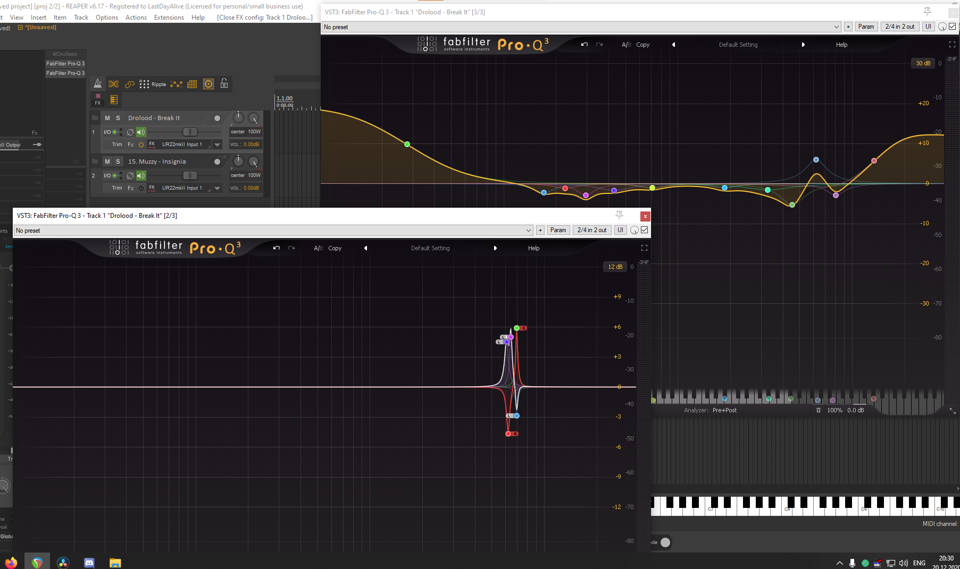960x569 pixels.
Task: Toggle record monitoring speaker on Drolood track
Action: coord(141,132)
